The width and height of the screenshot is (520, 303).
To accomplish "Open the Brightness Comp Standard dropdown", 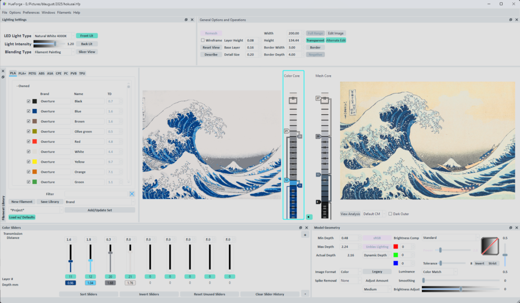I will coord(450,237).
